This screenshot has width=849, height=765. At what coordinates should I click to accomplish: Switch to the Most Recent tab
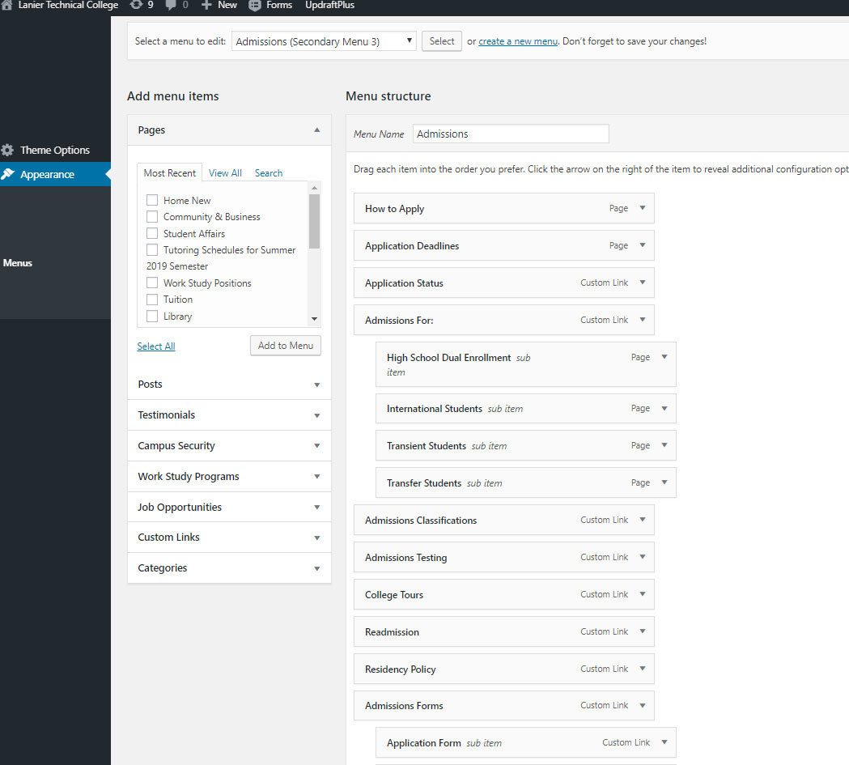tap(169, 172)
